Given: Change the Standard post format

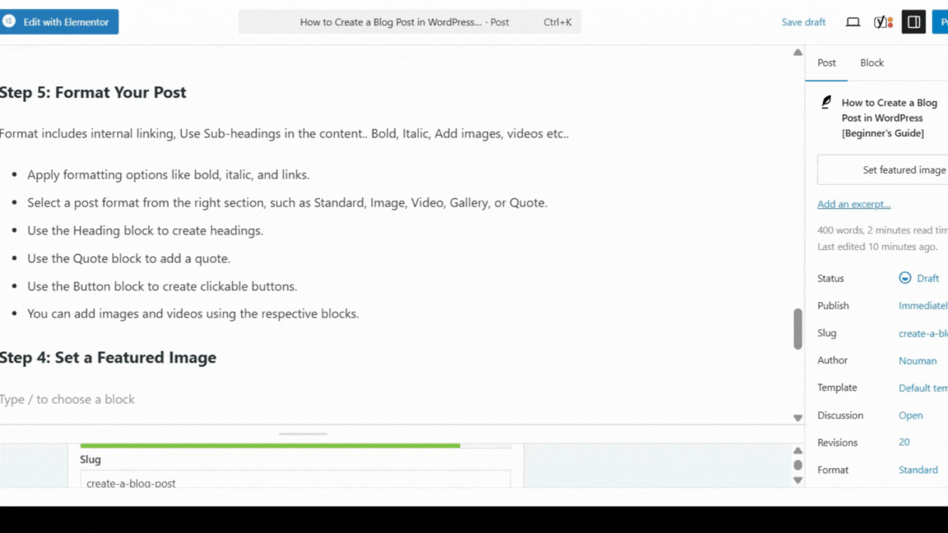Looking at the screenshot, I should [918, 470].
